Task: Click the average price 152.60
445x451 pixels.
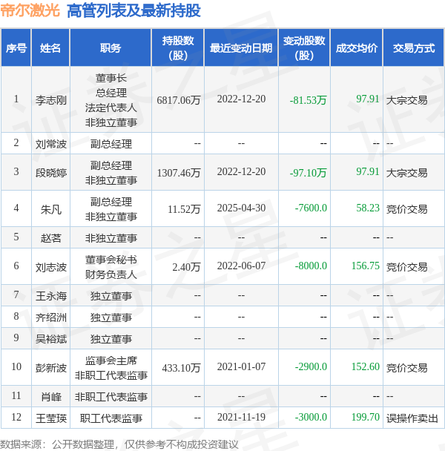Action: [x=366, y=366]
